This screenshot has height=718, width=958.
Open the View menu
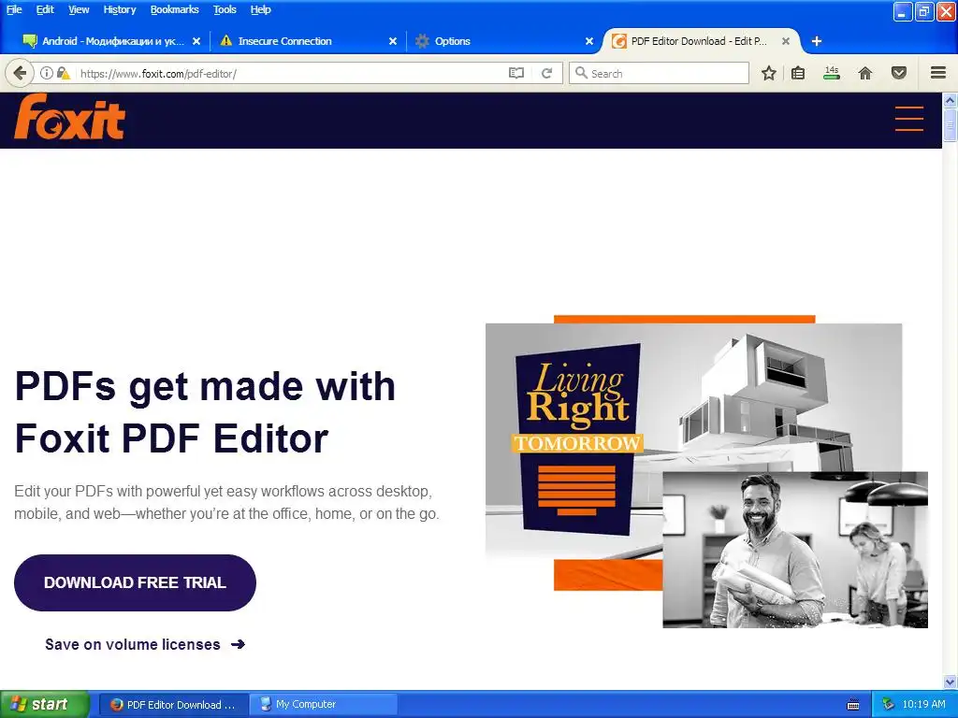[x=79, y=9]
